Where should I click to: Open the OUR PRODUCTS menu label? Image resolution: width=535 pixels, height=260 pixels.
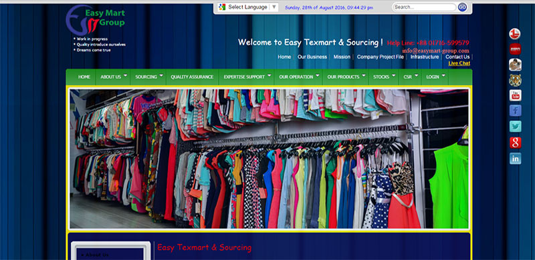pyautogui.click(x=343, y=77)
